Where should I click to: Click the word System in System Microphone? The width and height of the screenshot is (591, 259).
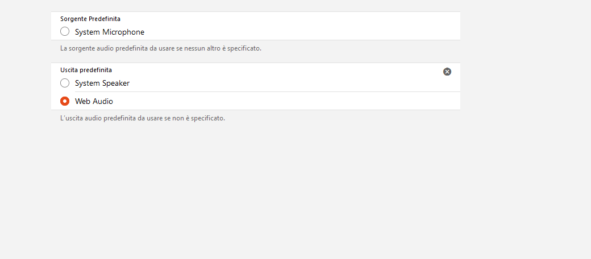[x=88, y=32]
